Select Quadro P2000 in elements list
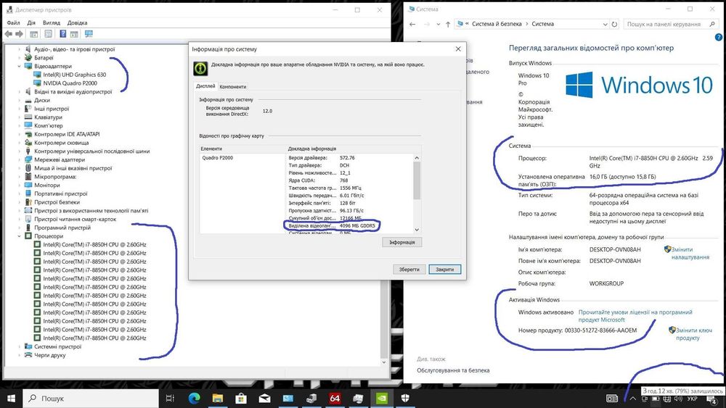 tap(218, 158)
